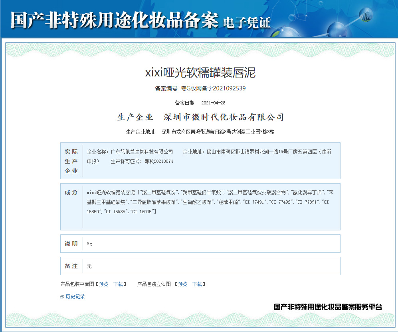Click the 国产非特殊用途化妆品备案 banner title
Image resolution: width=398 pixels, height=332 pixels.
click(x=114, y=20)
